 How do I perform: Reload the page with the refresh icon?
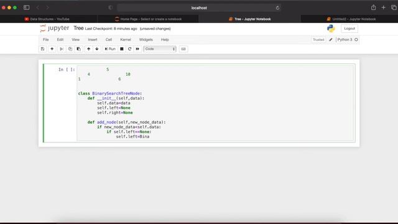[277, 8]
